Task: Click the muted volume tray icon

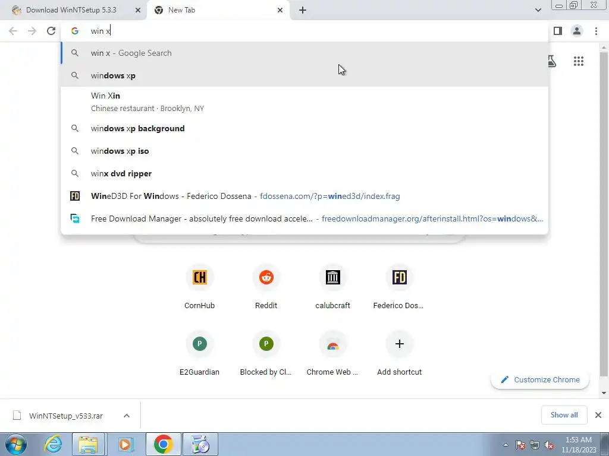Action: pyautogui.click(x=549, y=445)
